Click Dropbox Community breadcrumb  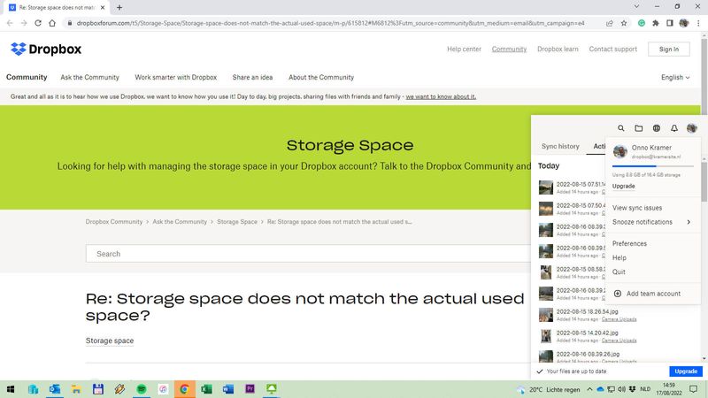pyautogui.click(x=114, y=222)
